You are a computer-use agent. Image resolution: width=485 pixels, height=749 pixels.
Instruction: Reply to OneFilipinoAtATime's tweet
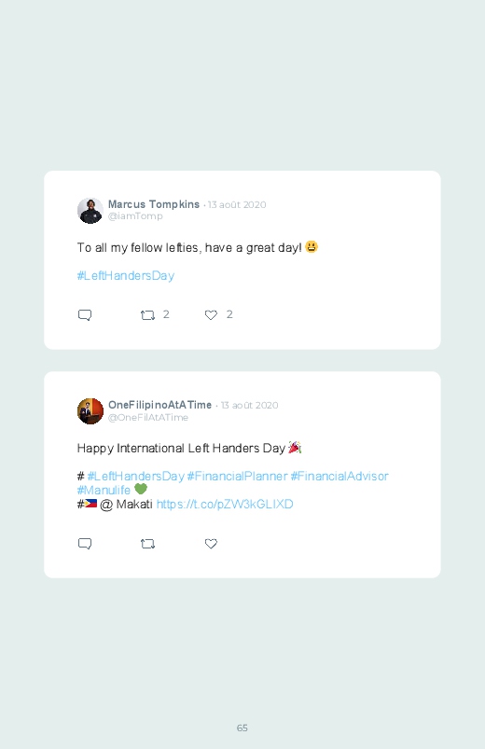click(x=85, y=544)
